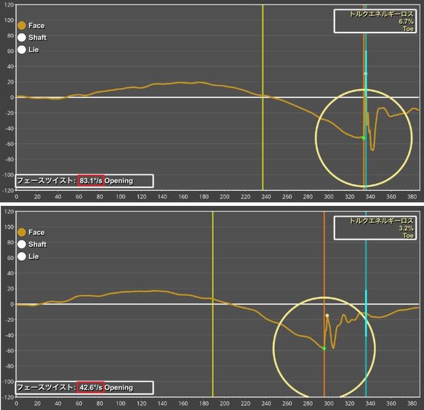Click the cream peak dot in bottom chart

pos(327,315)
